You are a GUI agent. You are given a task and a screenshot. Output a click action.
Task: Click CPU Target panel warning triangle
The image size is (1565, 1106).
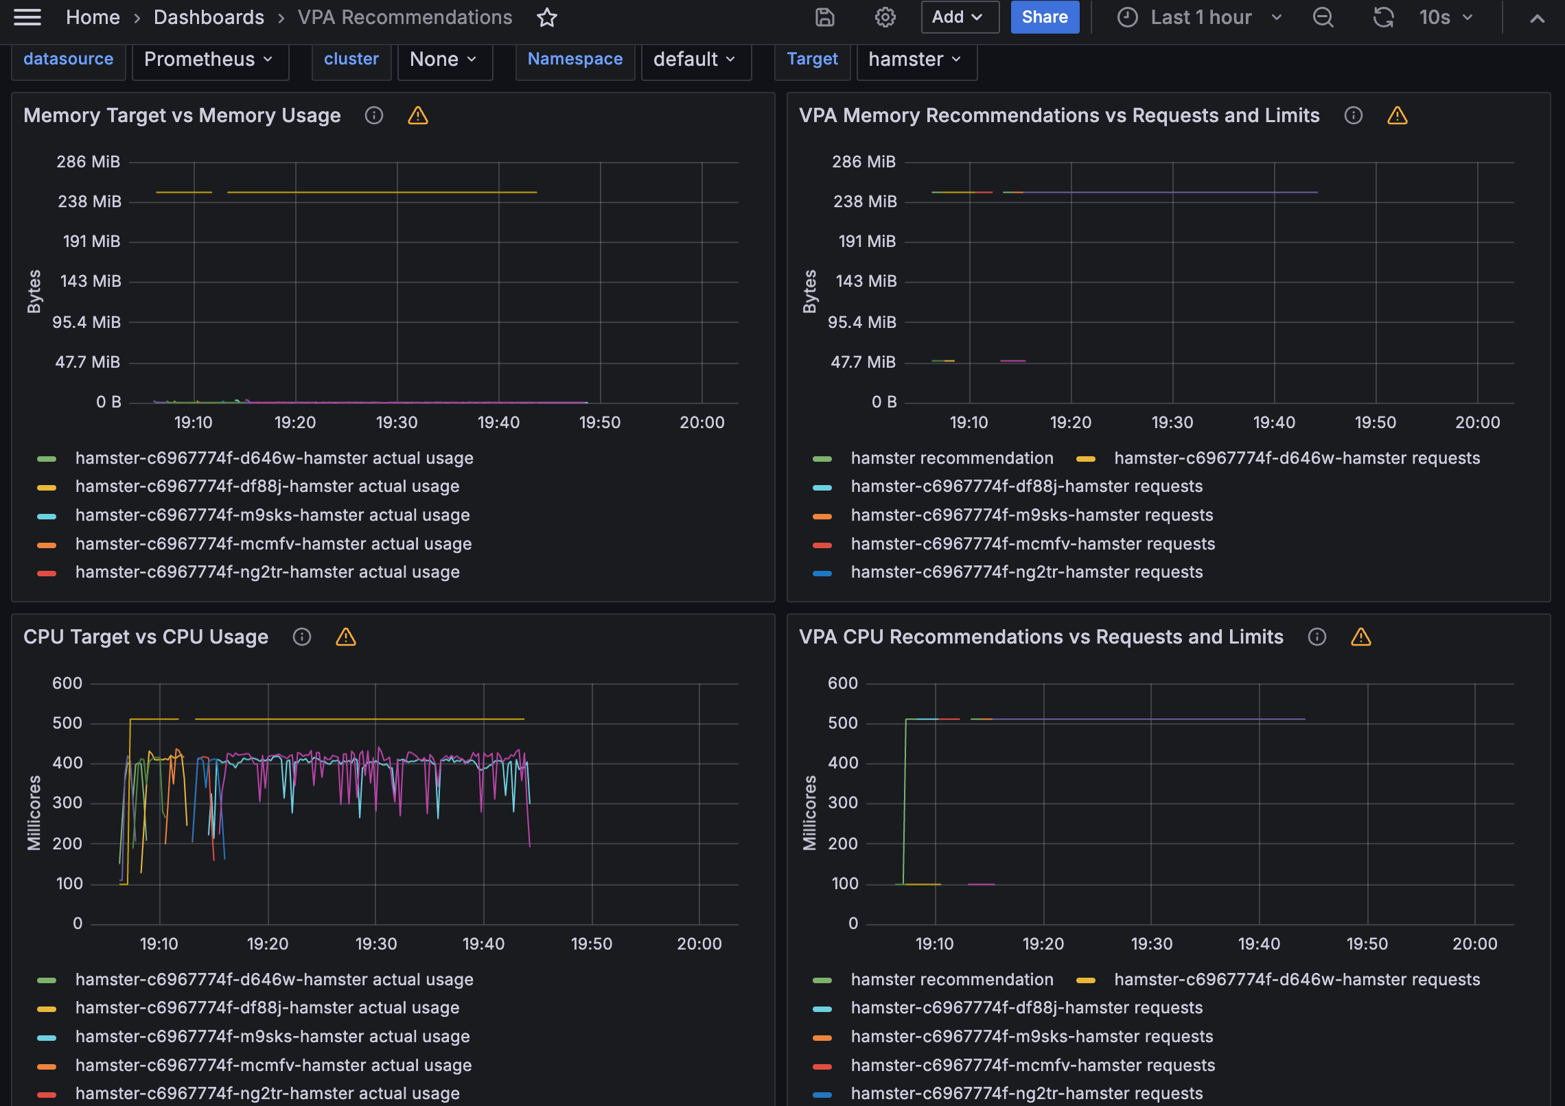[346, 637]
